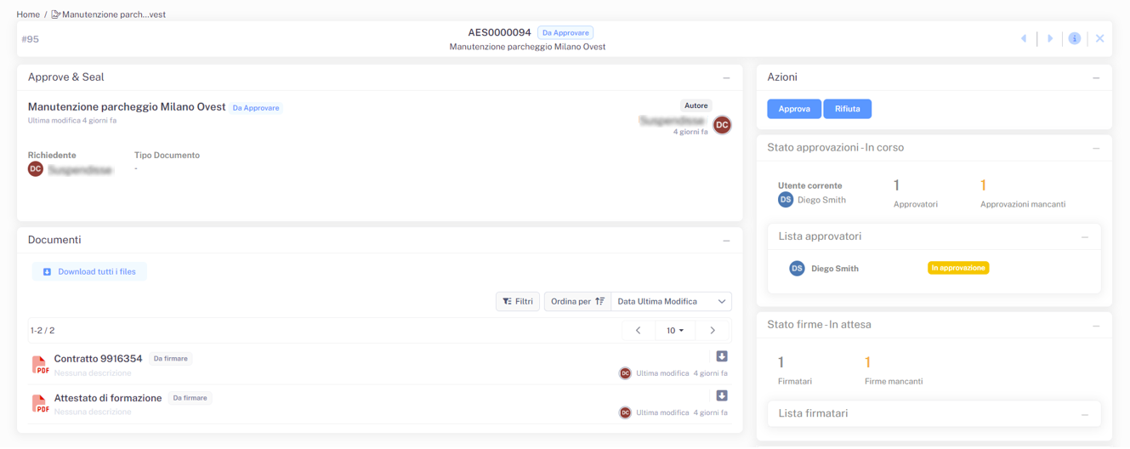Screen dimensions: 1130x449
Task: Open the Filtri filter button
Action: click(x=518, y=302)
